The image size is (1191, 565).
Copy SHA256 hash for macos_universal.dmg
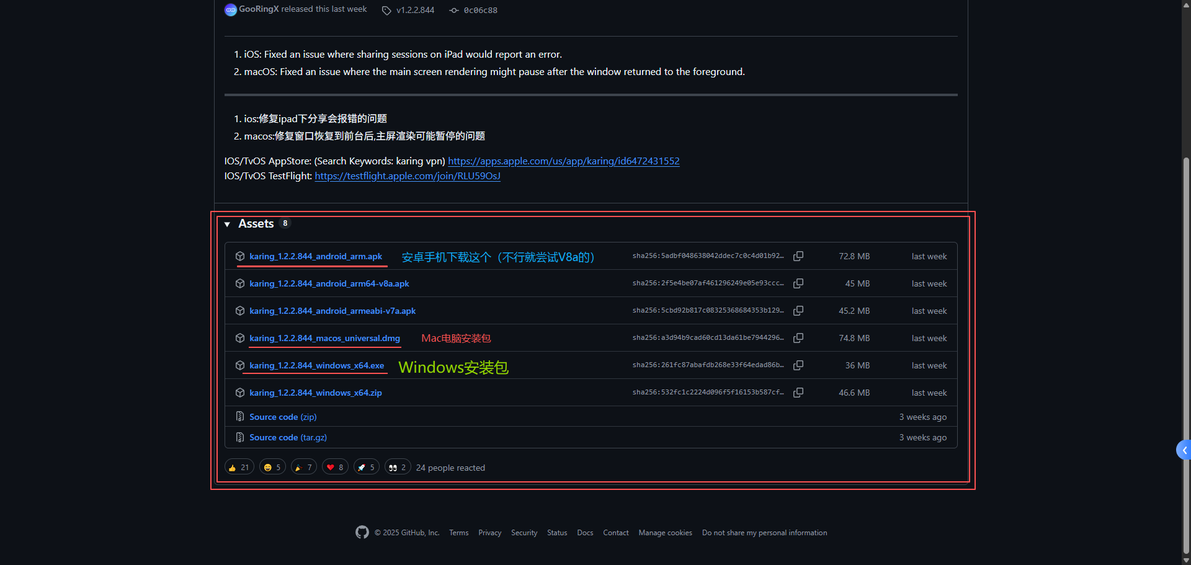pyautogui.click(x=798, y=338)
